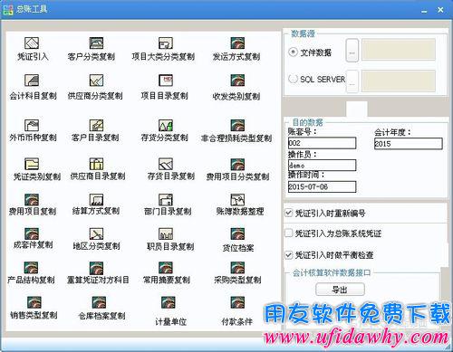Select 供应商目录复制 tool
This screenshot has width=453, height=352.
point(96,164)
